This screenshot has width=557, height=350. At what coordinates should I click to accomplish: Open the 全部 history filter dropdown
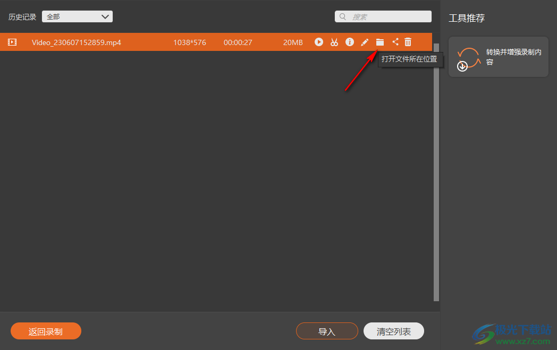(x=77, y=16)
